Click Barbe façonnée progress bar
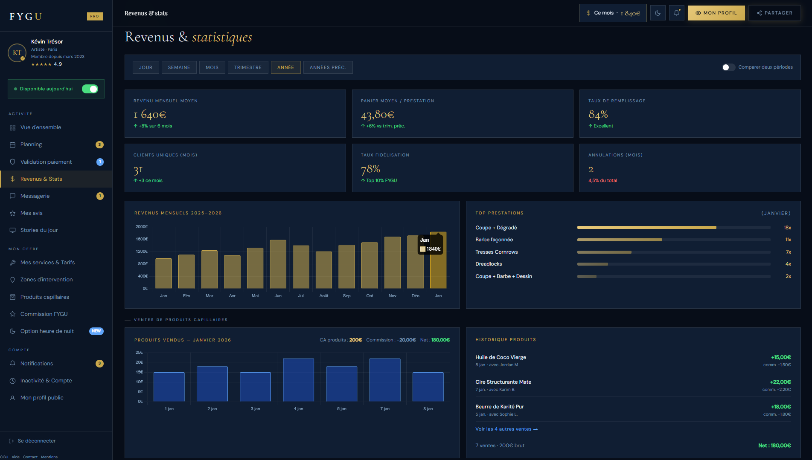The height and width of the screenshot is (460, 812). point(674,240)
